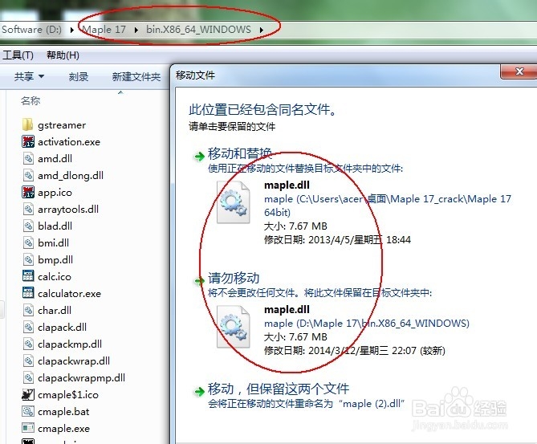Choose the 移动和替换 option
This screenshot has width=537, height=444.
pyautogui.click(x=240, y=153)
